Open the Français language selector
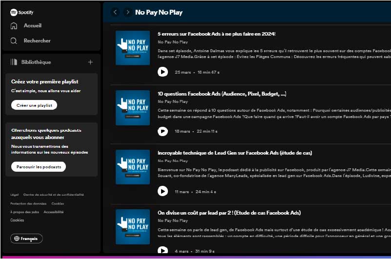 pos(26,239)
